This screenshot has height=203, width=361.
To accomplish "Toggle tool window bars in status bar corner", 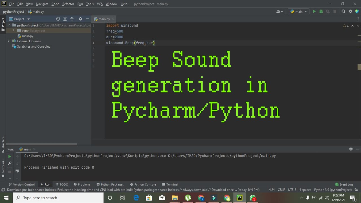I will click(3, 190).
